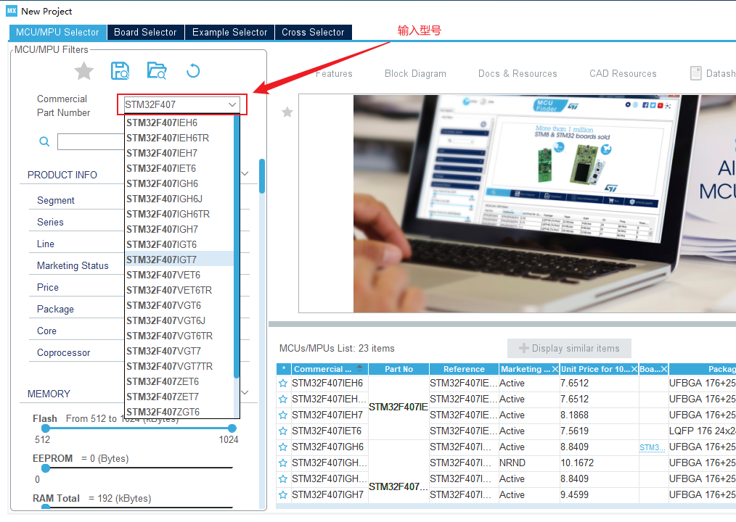The height and width of the screenshot is (522, 736).
Task: Click the magnifier search icon
Action: [44, 142]
